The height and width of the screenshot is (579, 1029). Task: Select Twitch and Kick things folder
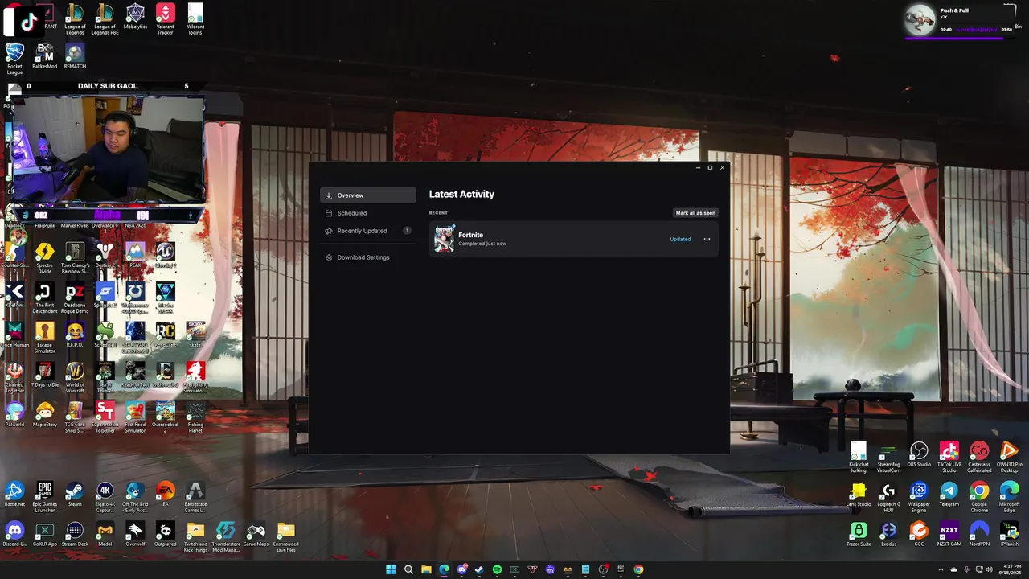[195, 536]
